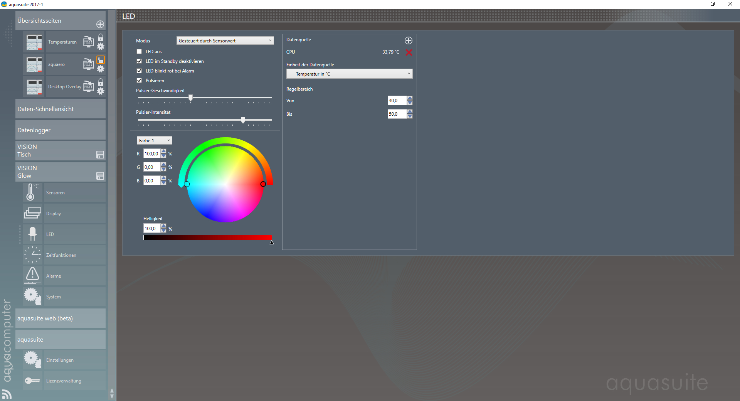
Task: Open the aquaero overview page thumbnail
Action: coord(34,64)
